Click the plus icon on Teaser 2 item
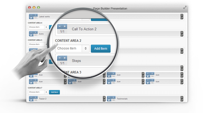The width and height of the screenshot is (203, 113). point(35,97)
